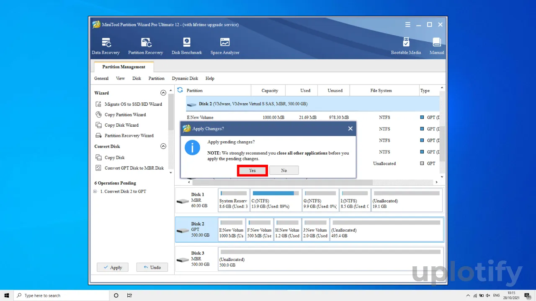Select G:(NTFS) partition block on Disk 1
This screenshot has width=536, height=301.
pyautogui.click(x=320, y=200)
